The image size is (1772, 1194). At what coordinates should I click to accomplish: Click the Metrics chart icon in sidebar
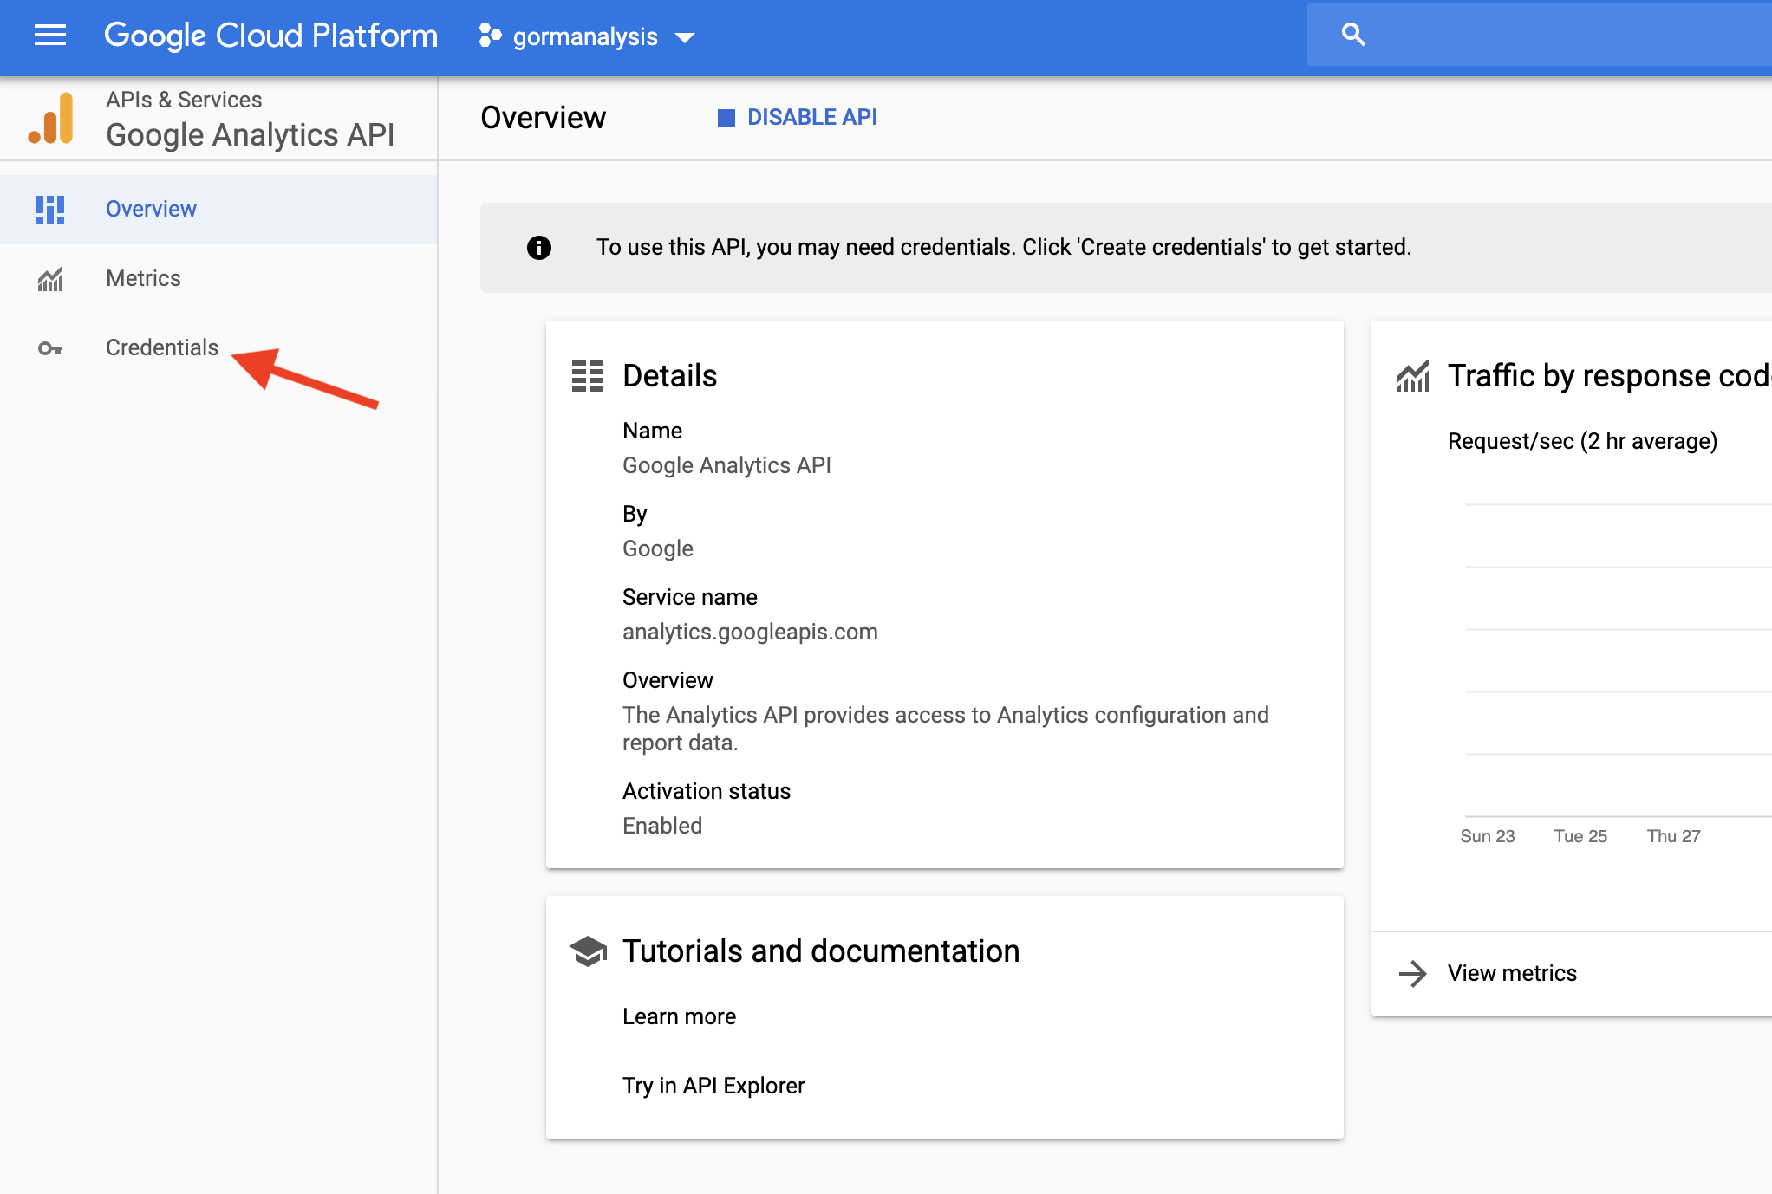(x=50, y=279)
